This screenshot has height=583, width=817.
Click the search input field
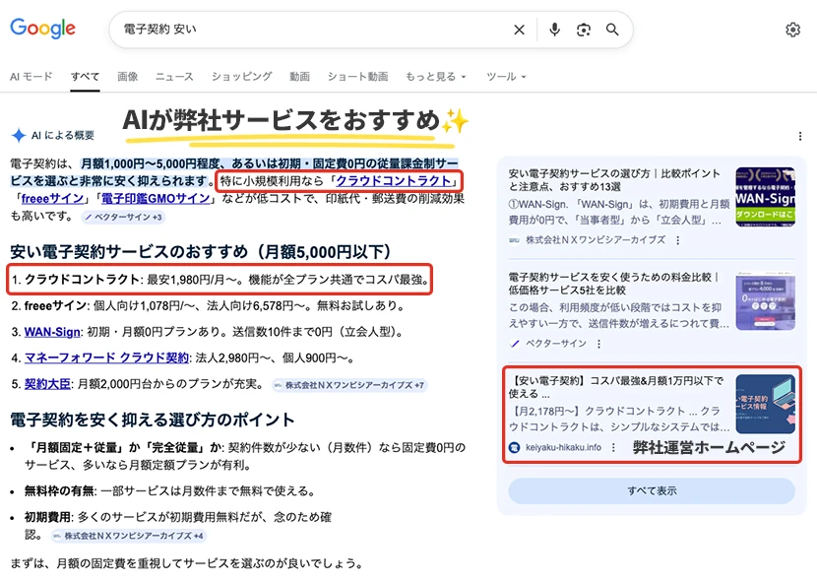tap(295, 30)
